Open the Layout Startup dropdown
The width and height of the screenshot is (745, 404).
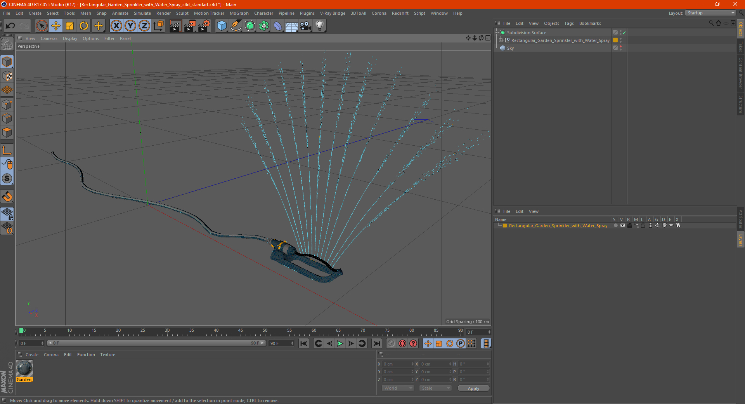[711, 13]
